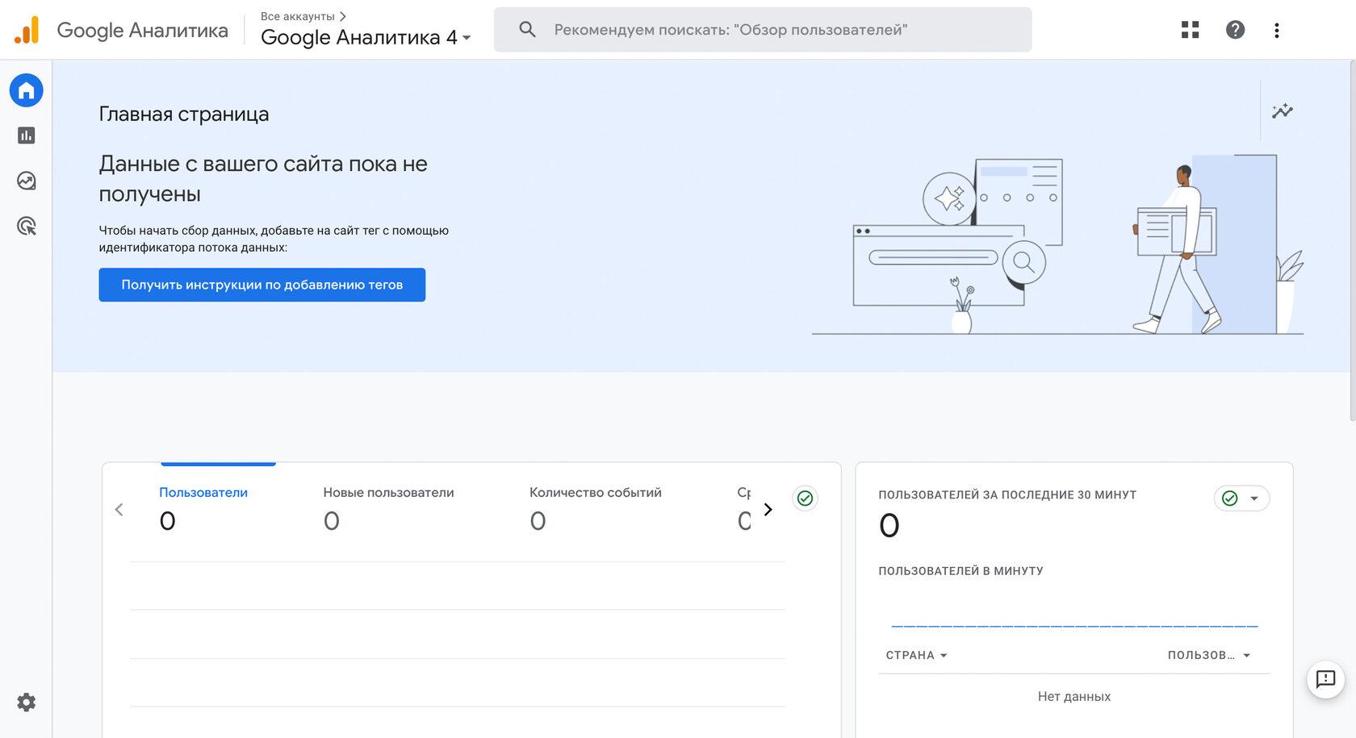Open the realtime card checkmark dropdown
Image resolution: width=1356 pixels, height=738 pixels.
tap(1241, 498)
